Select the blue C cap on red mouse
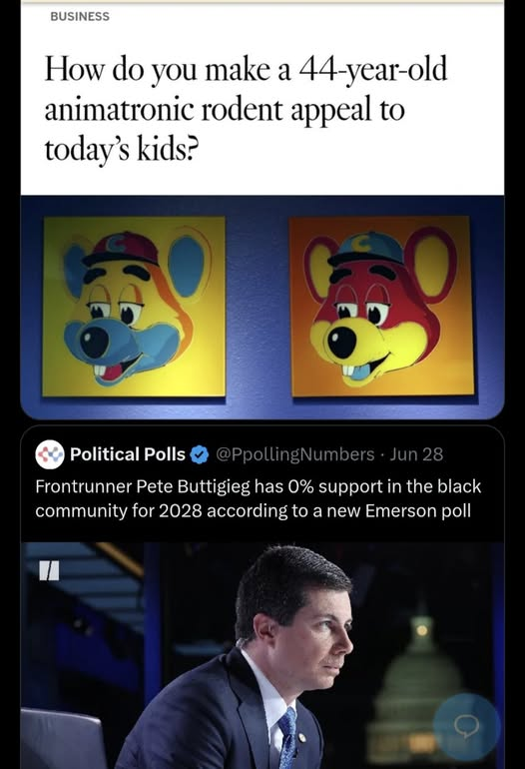Viewport: 525px width, 769px height. coord(366,249)
